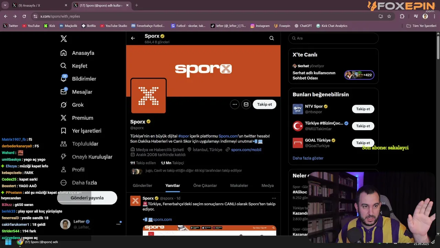Follow Türkiye #BizimÇocuklar with Takip et

[x=363, y=126]
